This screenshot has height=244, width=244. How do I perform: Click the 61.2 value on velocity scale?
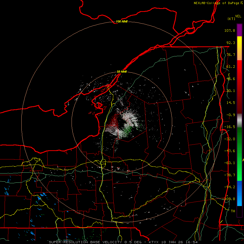[x=231, y=67]
